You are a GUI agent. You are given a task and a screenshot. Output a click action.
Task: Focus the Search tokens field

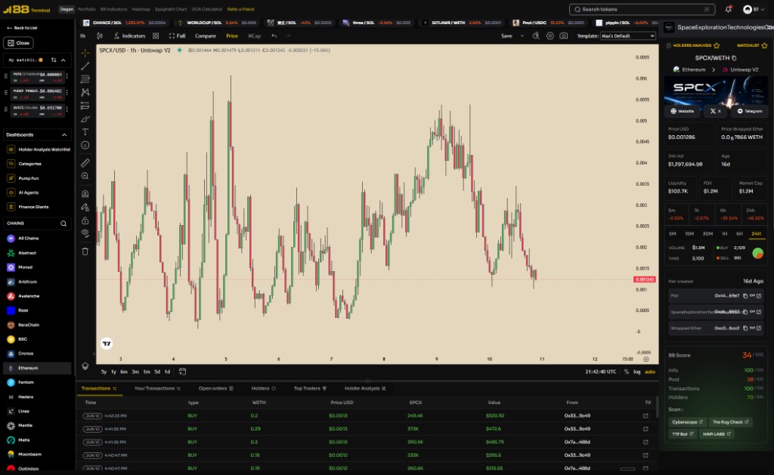[642, 9]
